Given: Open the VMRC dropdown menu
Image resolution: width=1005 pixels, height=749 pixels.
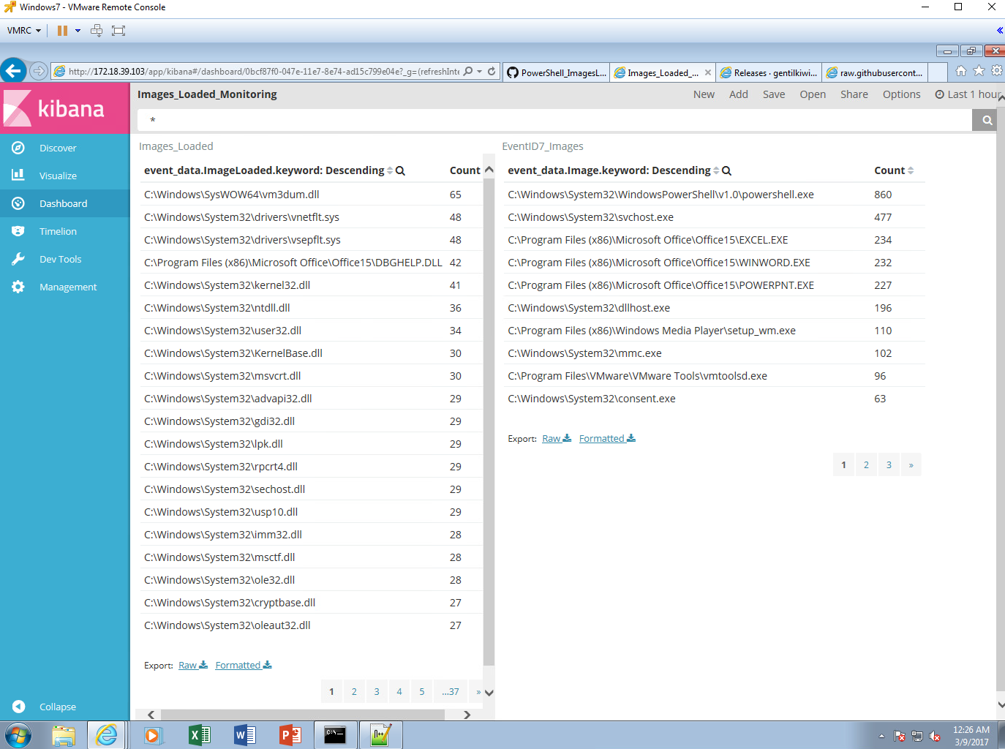Looking at the screenshot, I should tap(24, 31).
